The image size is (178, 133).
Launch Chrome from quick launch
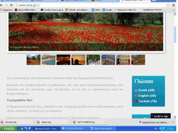22,128
